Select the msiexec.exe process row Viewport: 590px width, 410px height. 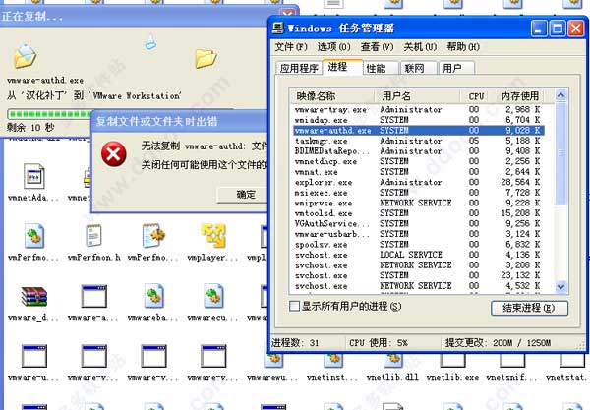pos(418,193)
